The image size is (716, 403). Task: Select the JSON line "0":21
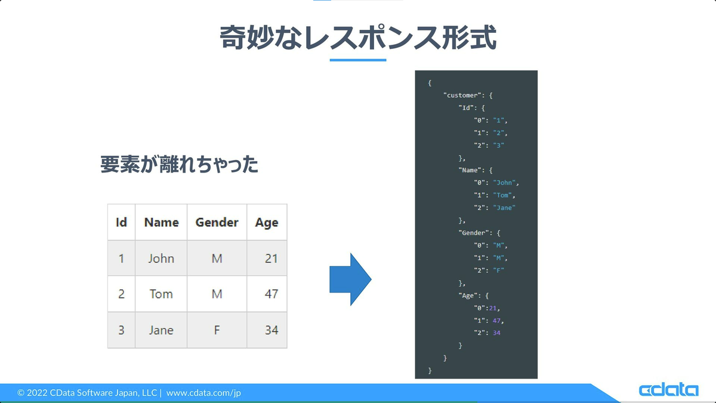coord(487,307)
